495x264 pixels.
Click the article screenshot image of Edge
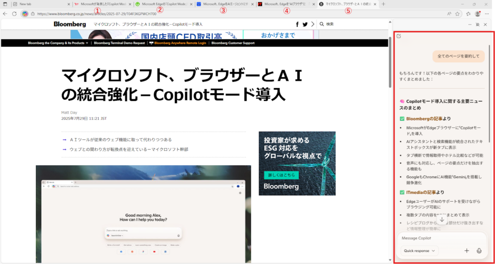click(143, 214)
